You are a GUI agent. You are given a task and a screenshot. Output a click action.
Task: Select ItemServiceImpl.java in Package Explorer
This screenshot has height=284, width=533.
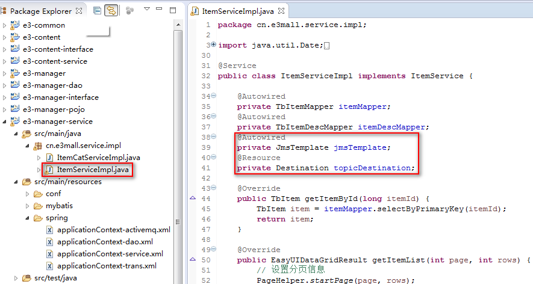[93, 170]
